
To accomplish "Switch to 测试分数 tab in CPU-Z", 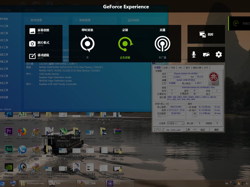I will pyautogui.click(x=197, y=68).
